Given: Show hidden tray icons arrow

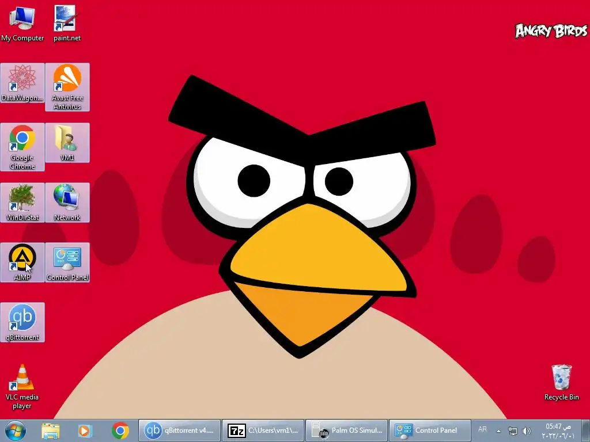Looking at the screenshot, I should click(x=498, y=431).
